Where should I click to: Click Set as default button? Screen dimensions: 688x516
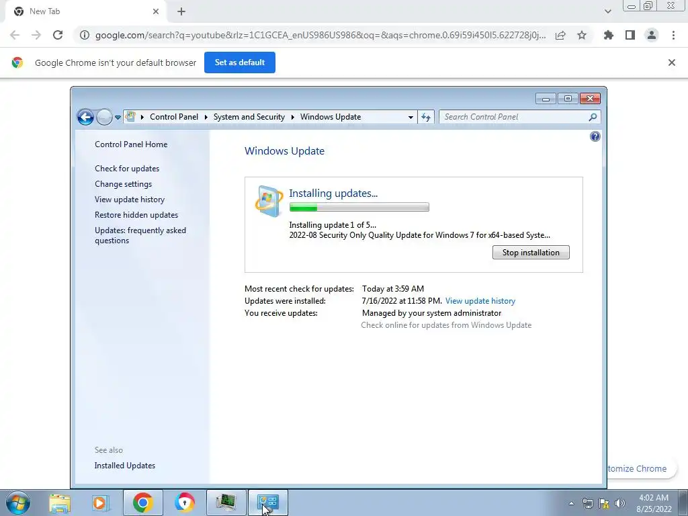tap(240, 62)
